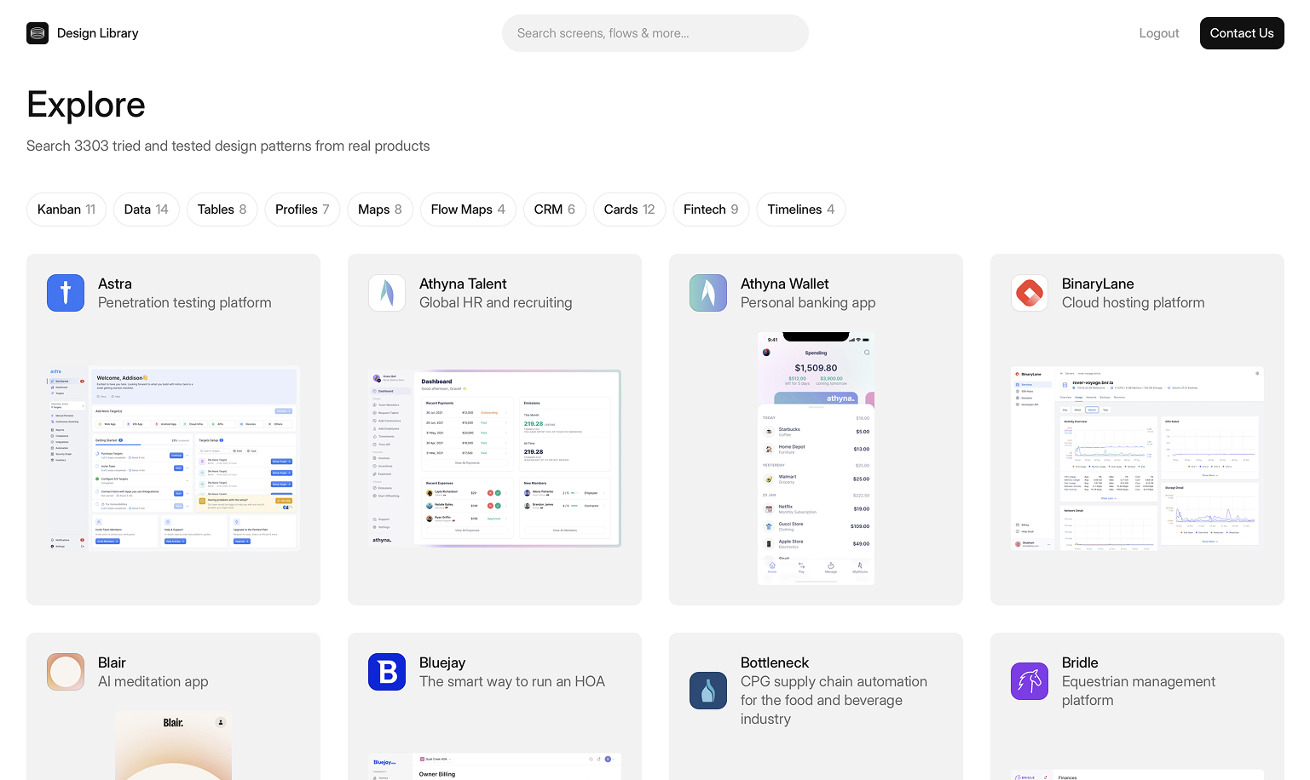Screen dimensions: 1310x780
Task: Show the CRM category designs
Action: pyautogui.click(x=554, y=209)
